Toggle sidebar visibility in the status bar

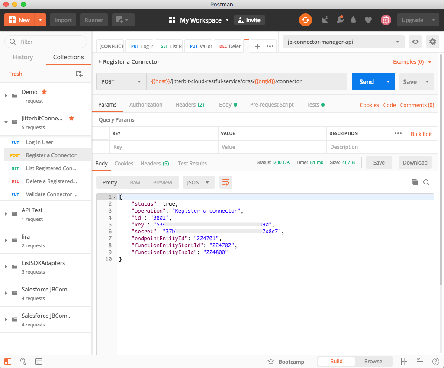point(8,362)
